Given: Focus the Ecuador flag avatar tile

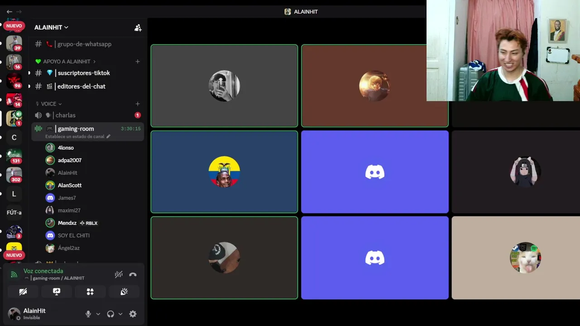Looking at the screenshot, I should (224, 172).
